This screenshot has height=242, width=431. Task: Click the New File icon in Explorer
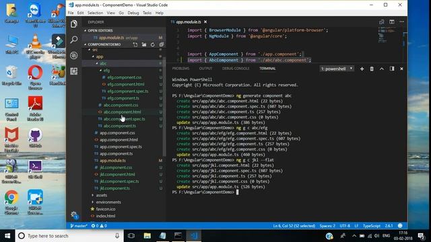135,44
